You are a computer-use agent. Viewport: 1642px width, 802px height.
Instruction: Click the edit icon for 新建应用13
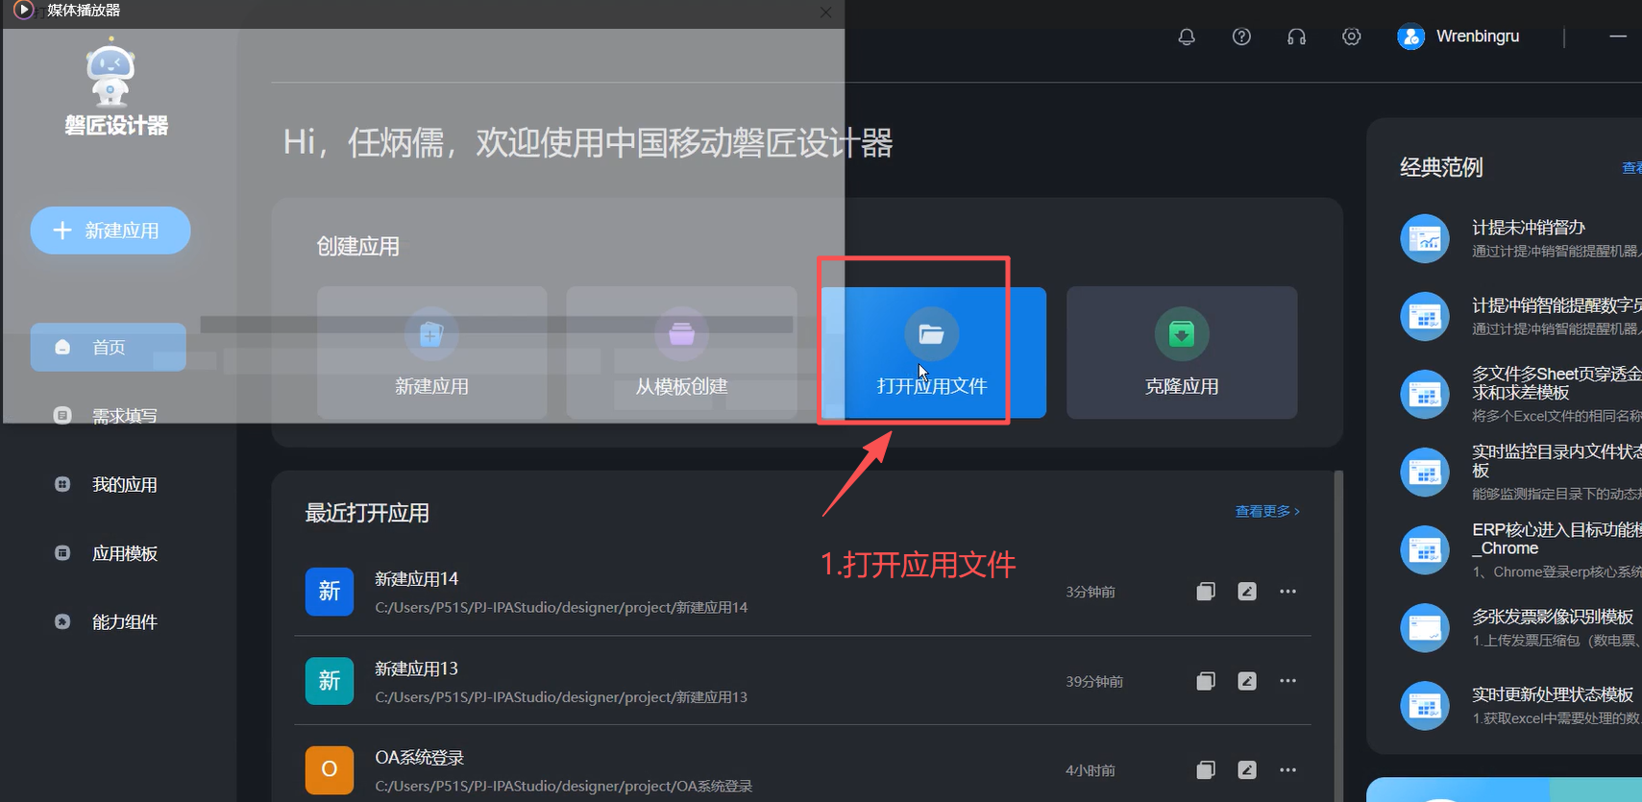click(x=1247, y=681)
